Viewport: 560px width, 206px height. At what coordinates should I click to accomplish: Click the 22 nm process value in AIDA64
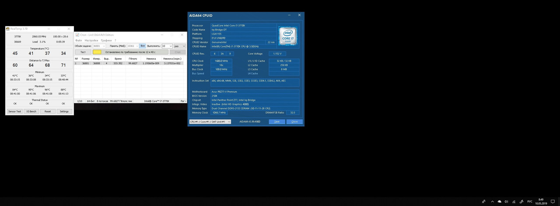271,42
